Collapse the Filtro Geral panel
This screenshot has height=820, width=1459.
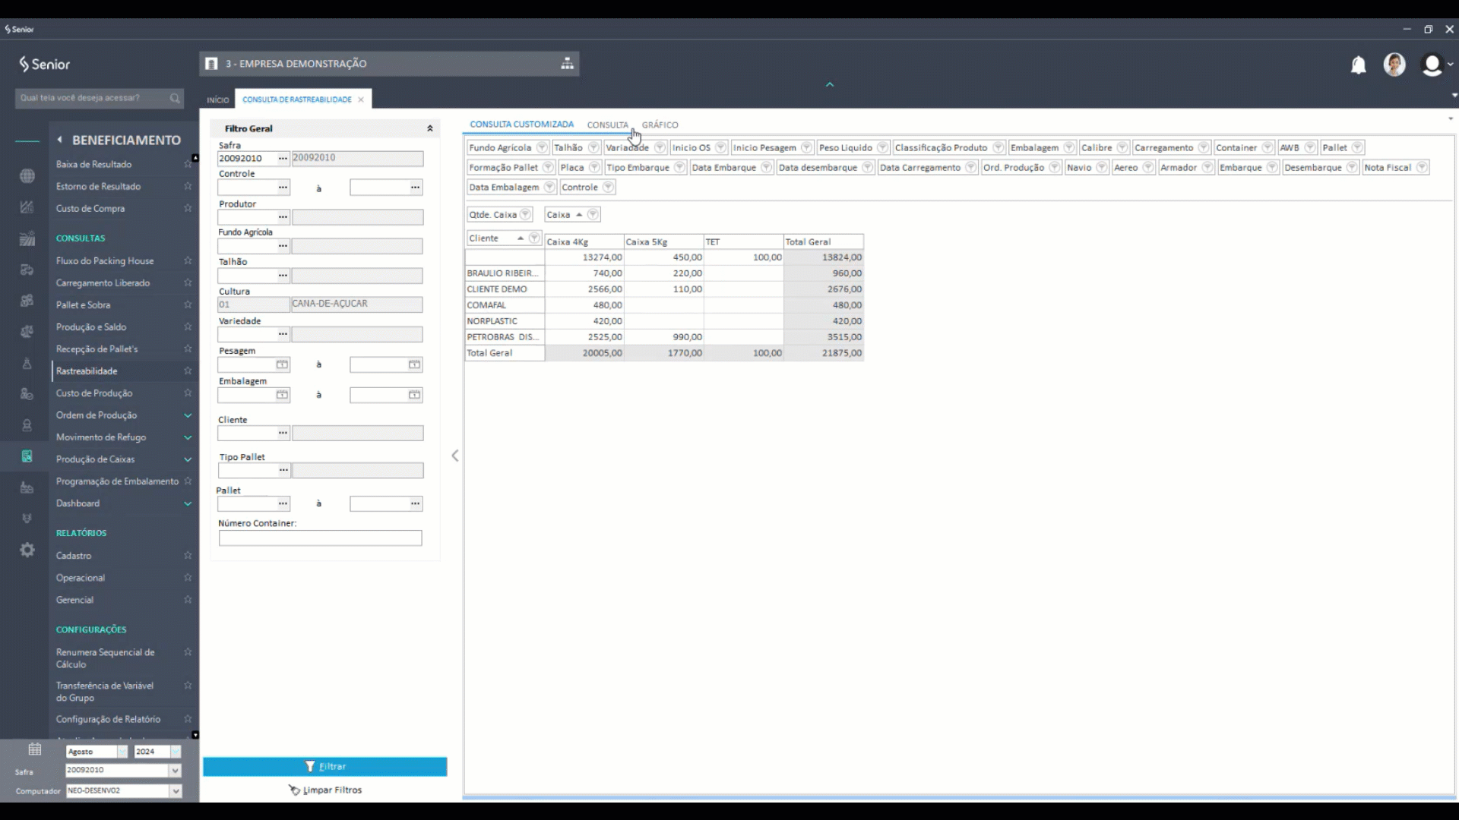tap(430, 128)
